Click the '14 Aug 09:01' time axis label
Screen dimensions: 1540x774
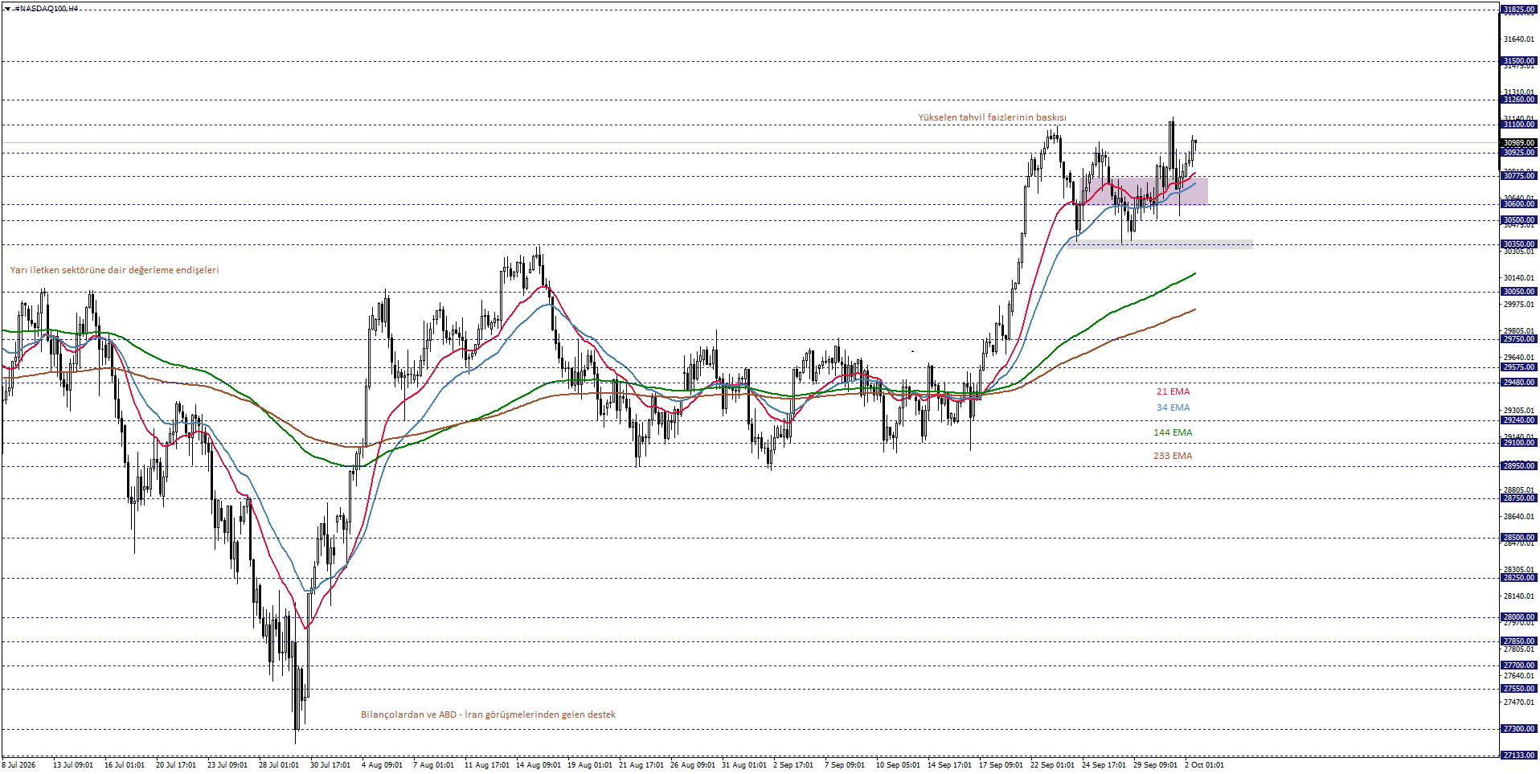(539, 765)
